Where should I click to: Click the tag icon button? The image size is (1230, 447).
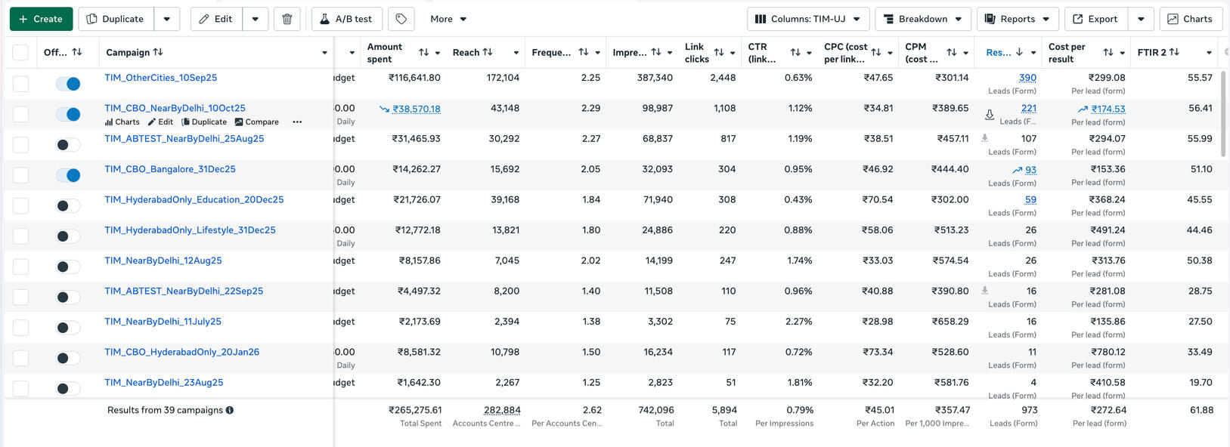tap(401, 19)
